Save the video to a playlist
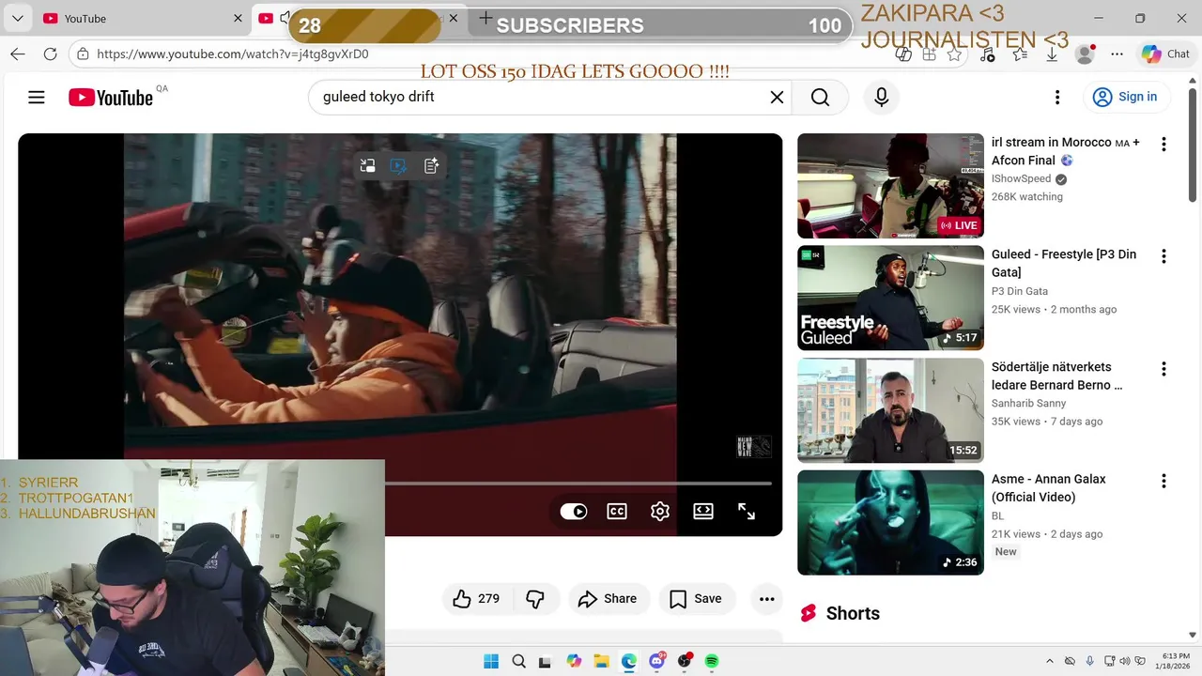This screenshot has width=1202, height=676. pos(696,599)
